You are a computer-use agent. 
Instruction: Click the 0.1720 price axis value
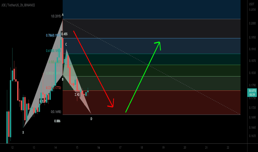coord(252,108)
